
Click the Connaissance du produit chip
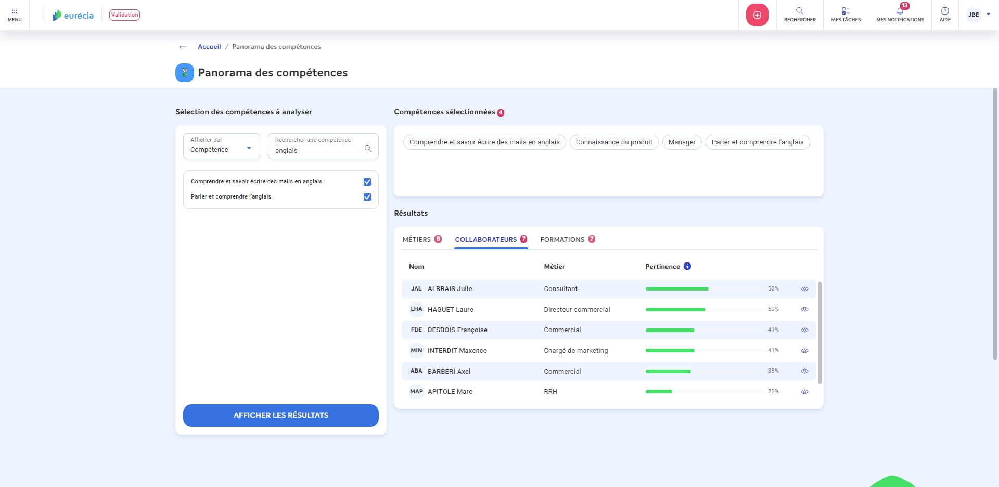[614, 142]
